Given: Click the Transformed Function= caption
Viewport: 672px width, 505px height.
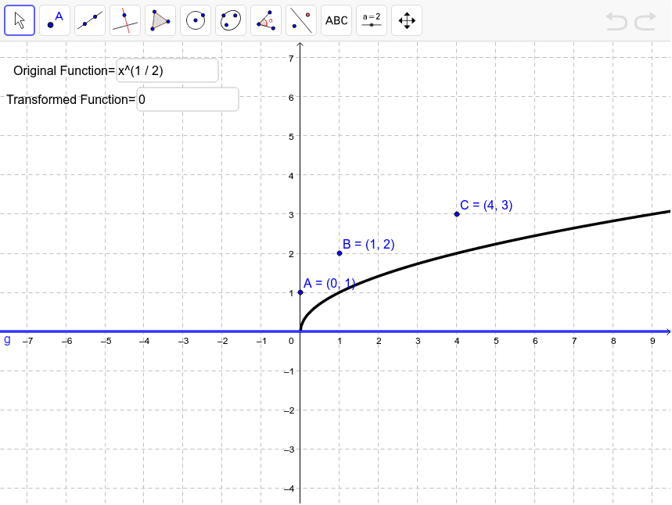Looking at the screenshot, I should (x=70, y=99).
